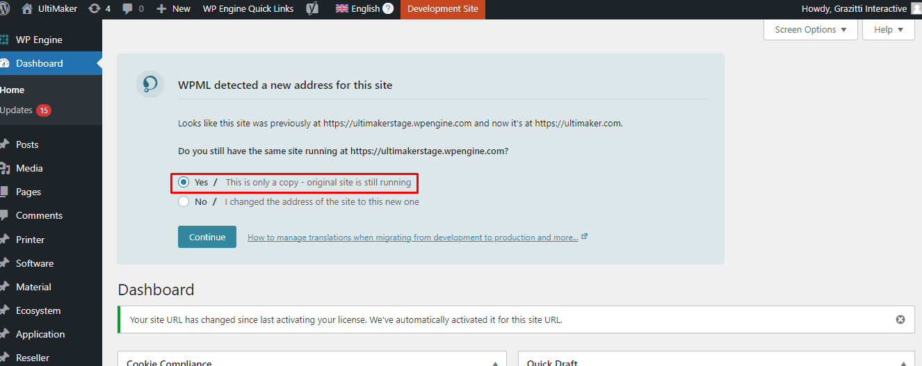Click the user avatar icon
The width and height of the screenshot is (922, 366).
pyautogui.click(x=916, y=9)
